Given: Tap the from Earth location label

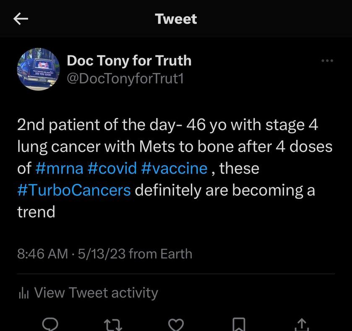Looking at the screenshot, I should [161, 254].
